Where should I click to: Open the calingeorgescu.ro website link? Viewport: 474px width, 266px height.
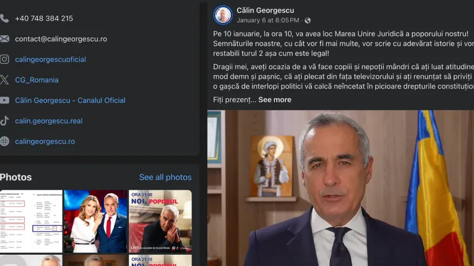45,141
